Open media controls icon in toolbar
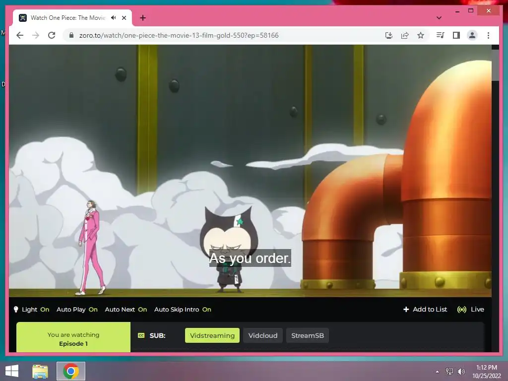This screenshot has width=508, height=381. pyautogui.click(x=441, y=35)
